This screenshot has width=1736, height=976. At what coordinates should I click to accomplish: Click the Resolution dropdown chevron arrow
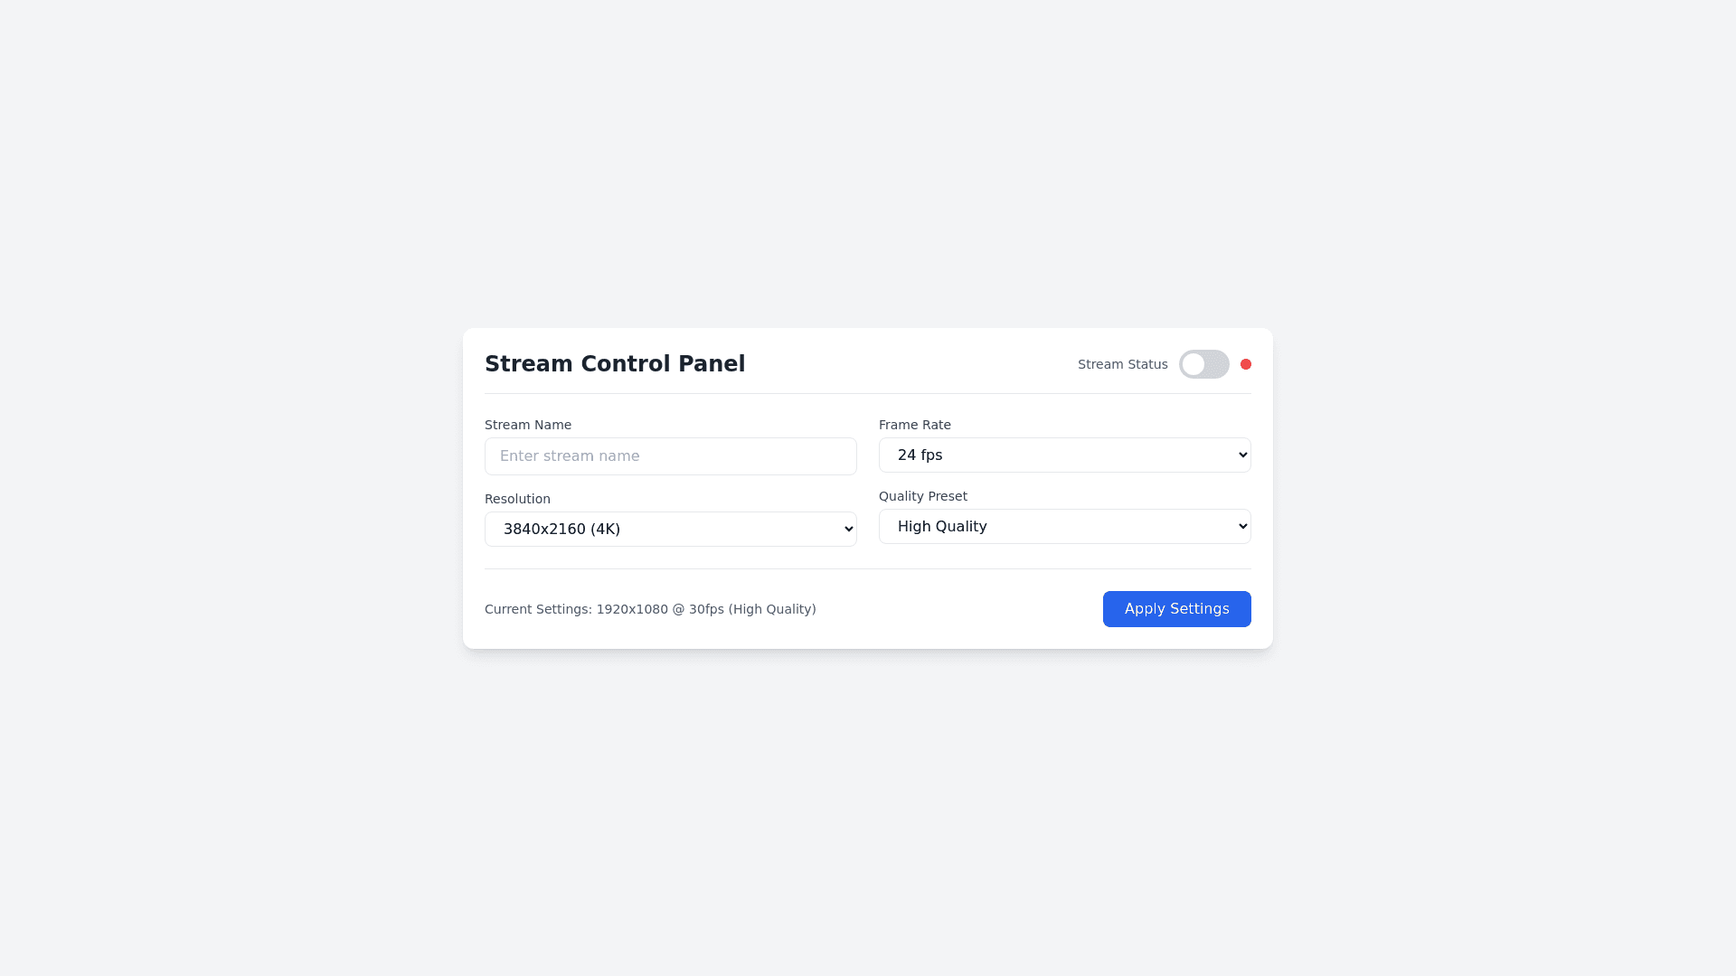click(849, 530)
